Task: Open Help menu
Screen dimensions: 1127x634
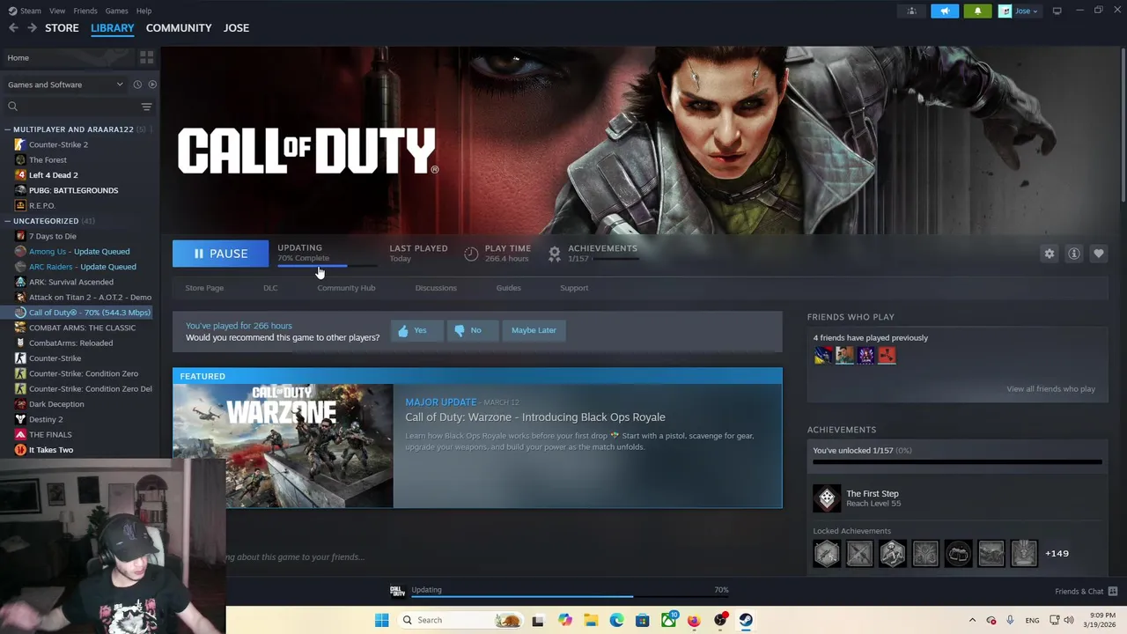Action: [144, 11]
